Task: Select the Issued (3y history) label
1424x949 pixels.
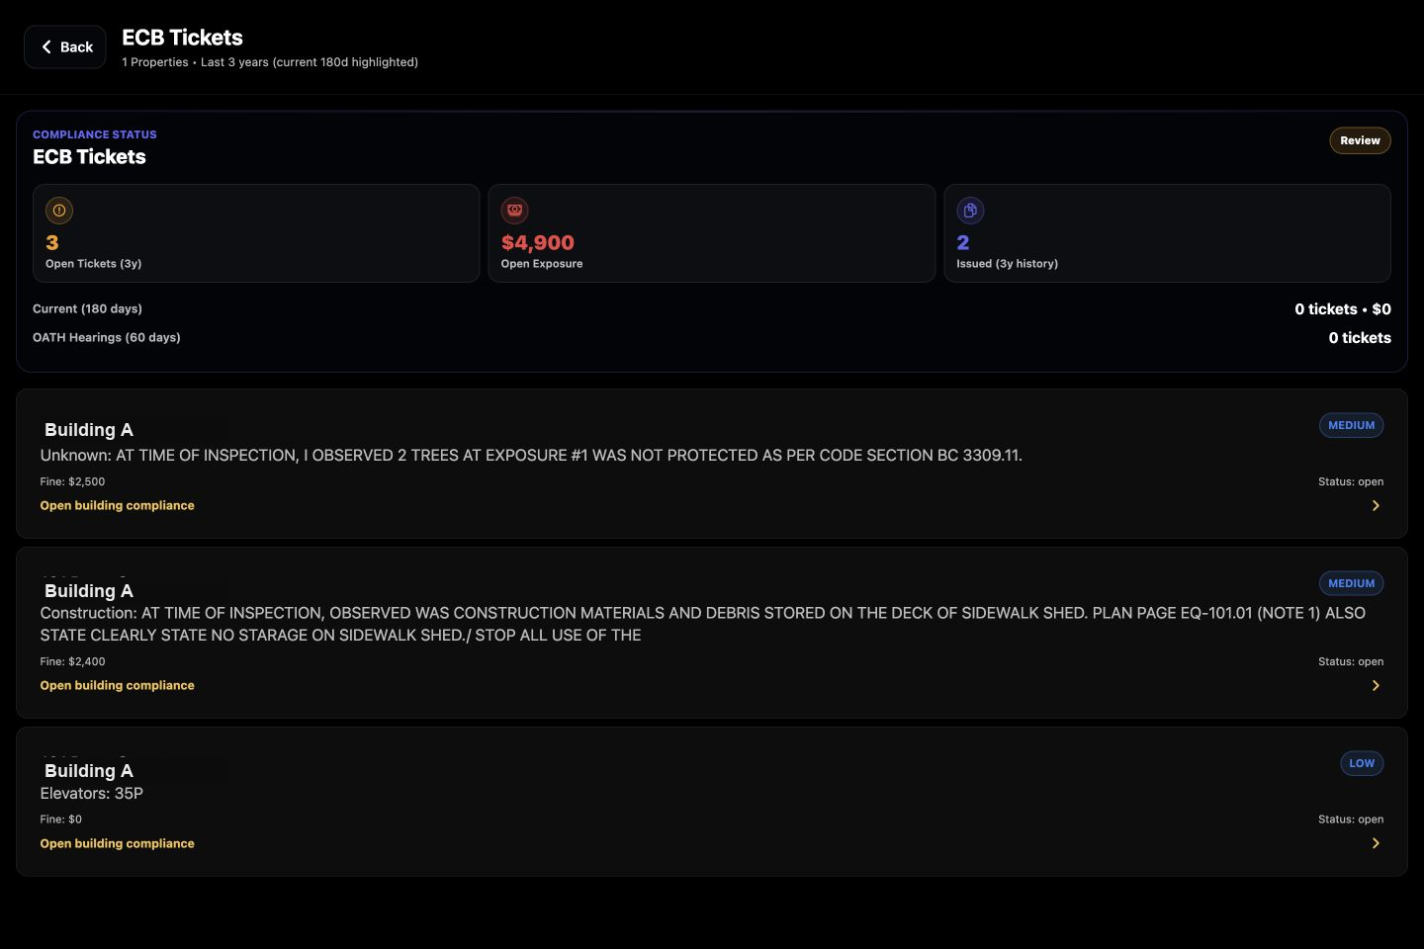Action: (x=1007, y=264)
